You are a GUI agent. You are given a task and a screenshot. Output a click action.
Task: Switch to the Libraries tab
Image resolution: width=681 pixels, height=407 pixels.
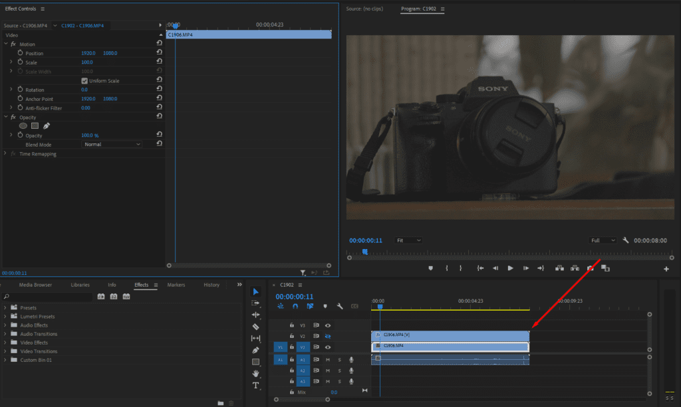80,285
